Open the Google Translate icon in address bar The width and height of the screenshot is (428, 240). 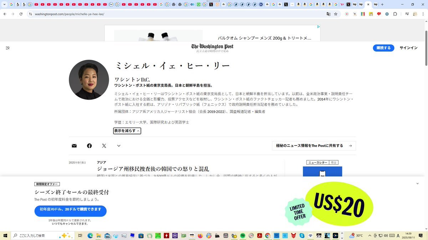click(x=328, y=14)
